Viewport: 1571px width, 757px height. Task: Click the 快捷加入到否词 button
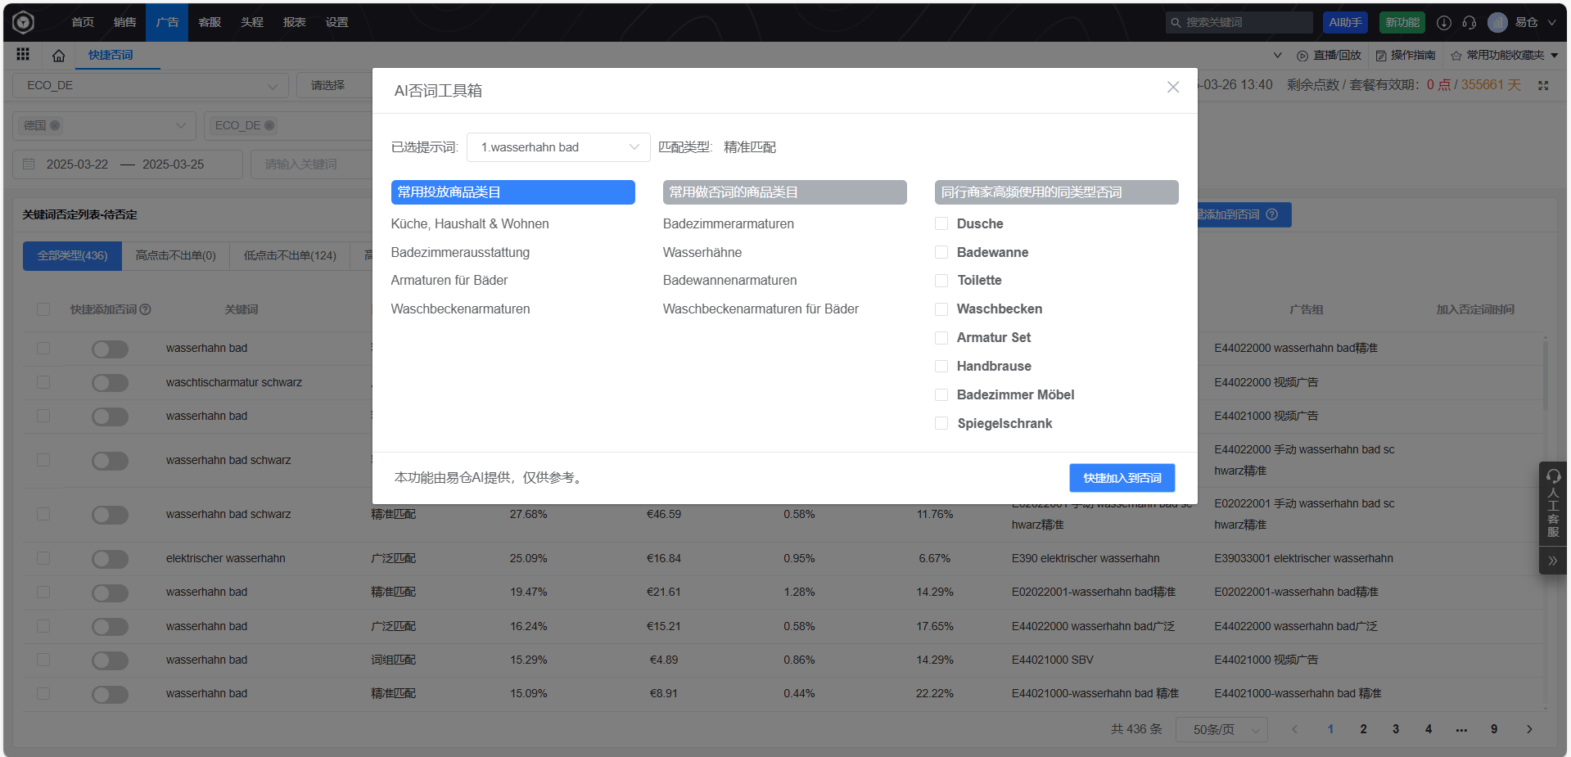coord(1122,478)
